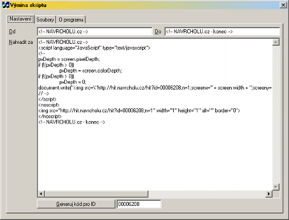Focus the Do input field
The image size is (289, 220).
point(222,32)
